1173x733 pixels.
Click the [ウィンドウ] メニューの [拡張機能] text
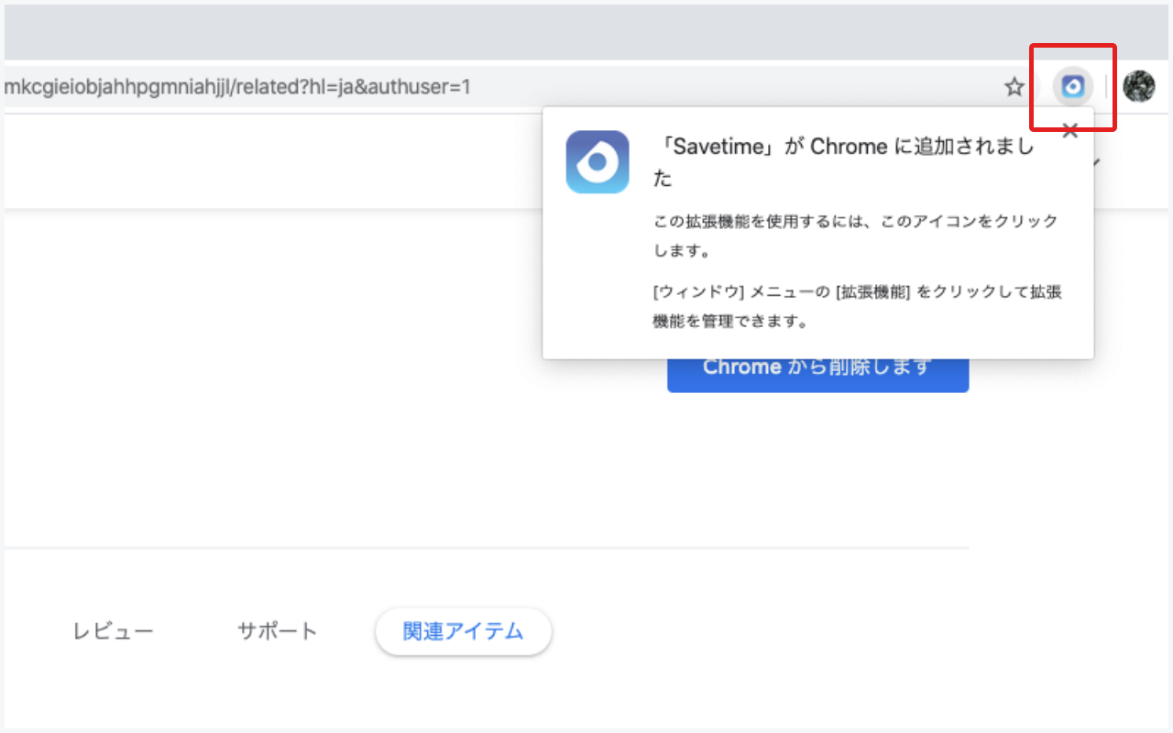[858, 307]
